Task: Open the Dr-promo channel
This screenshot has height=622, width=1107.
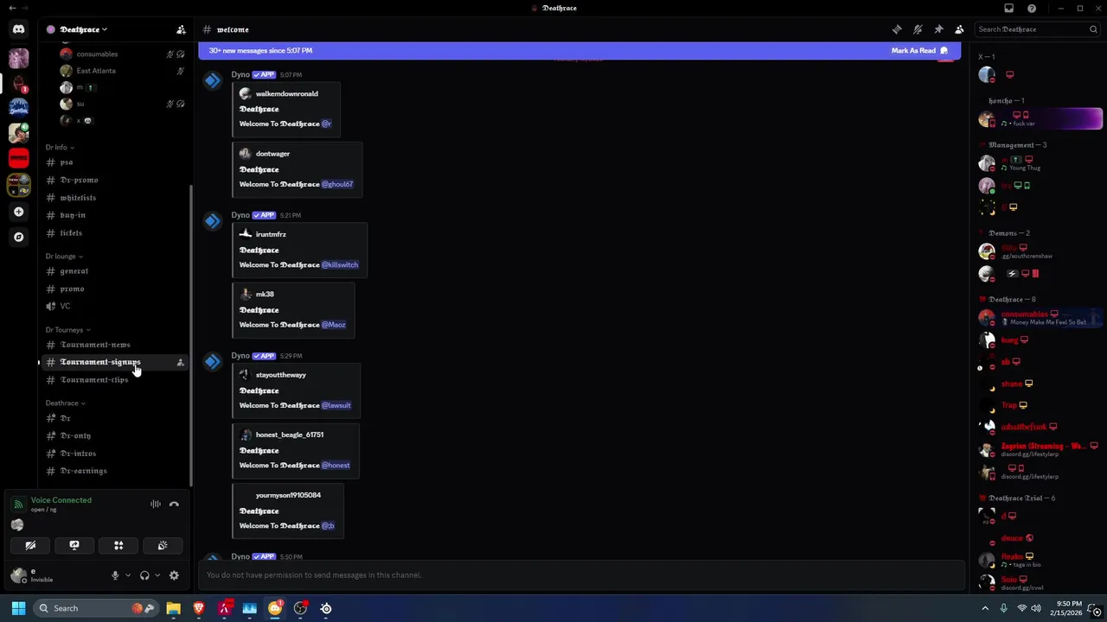Action: pyautogui.click(x=113, y=180)
